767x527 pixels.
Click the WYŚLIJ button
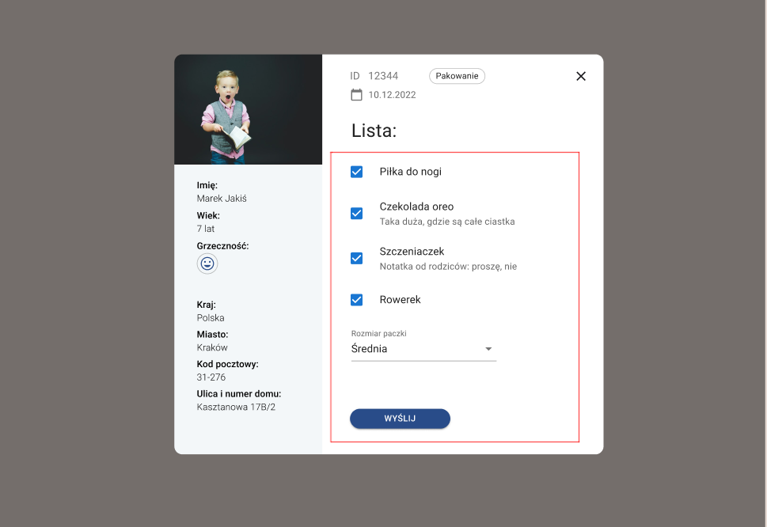pyautogui.click(x=401, y=419)
